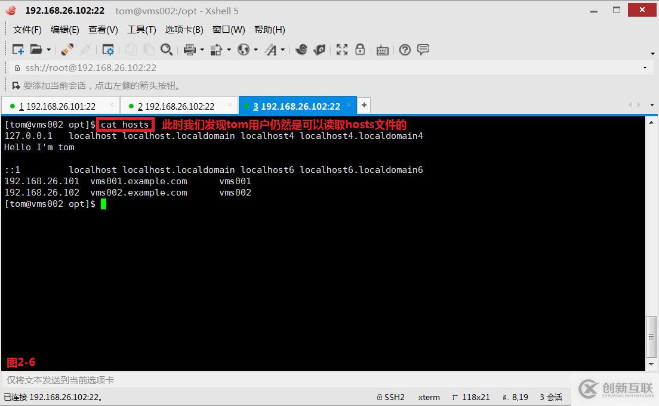This screenshot has height=406, width=659.
Task: Expand the address bar dropdown arrow
Action: tap(645, 68)
